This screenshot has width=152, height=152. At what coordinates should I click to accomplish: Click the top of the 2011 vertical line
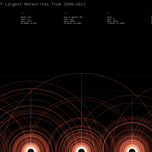coord(132,96)
